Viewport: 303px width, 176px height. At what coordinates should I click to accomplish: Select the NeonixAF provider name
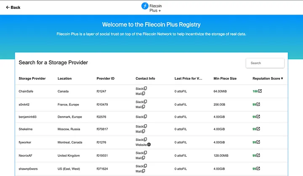(25, 155)
